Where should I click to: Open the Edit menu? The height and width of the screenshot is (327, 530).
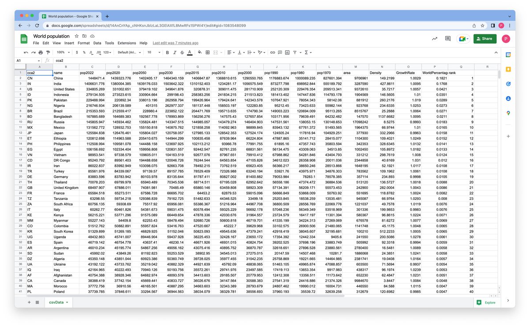tap(46, 43)
